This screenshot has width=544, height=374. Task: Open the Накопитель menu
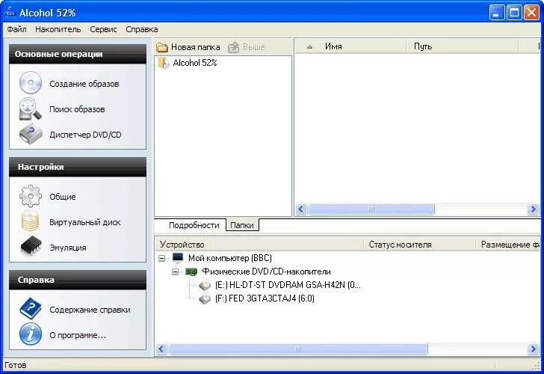[x=58, y=29]
